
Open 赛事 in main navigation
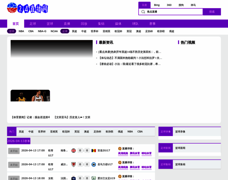(x=152, y=24)
